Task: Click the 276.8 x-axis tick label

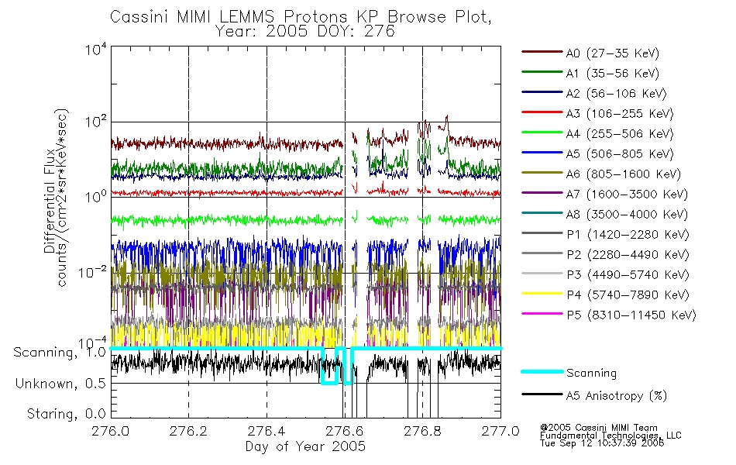Action: 422,431
